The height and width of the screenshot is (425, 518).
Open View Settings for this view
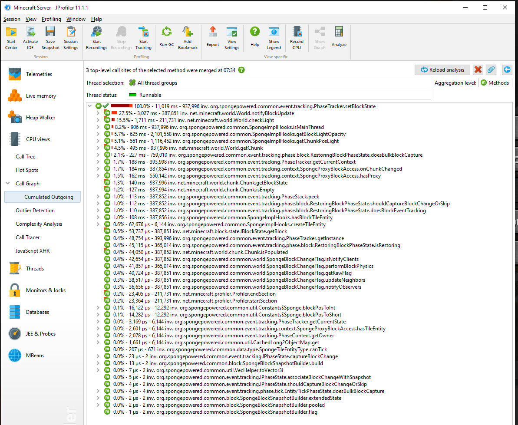coord(232,38)
